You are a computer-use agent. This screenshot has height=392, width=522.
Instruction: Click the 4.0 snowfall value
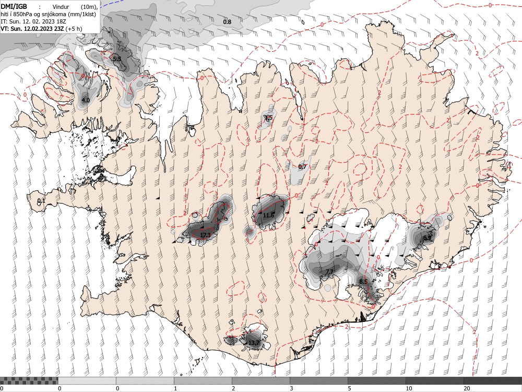(x=86, y=100)
